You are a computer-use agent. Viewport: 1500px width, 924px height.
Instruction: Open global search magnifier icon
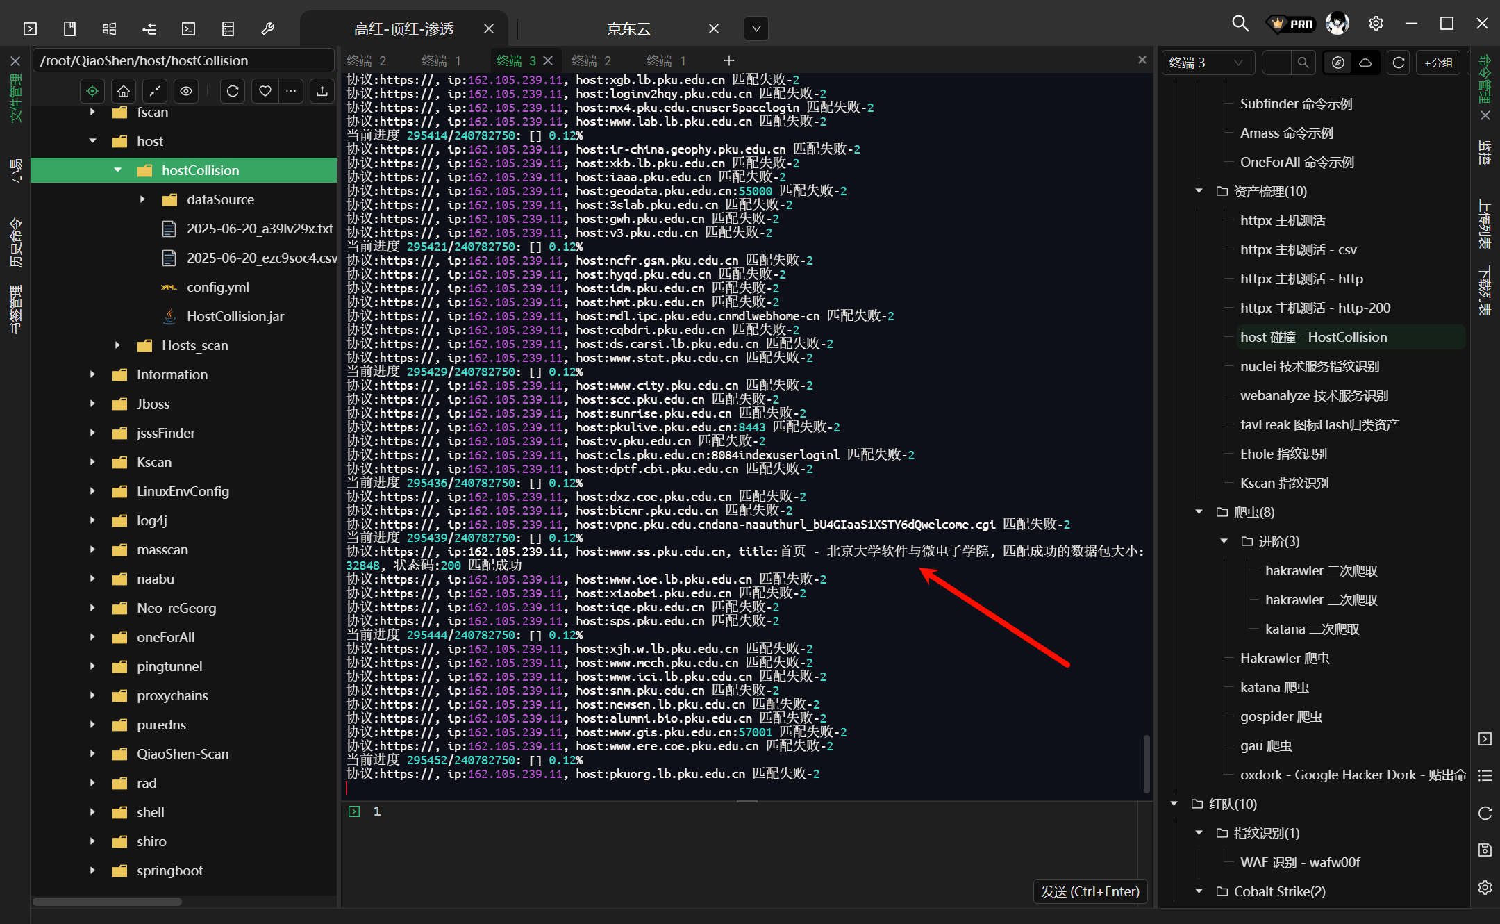coord(1240,24)
